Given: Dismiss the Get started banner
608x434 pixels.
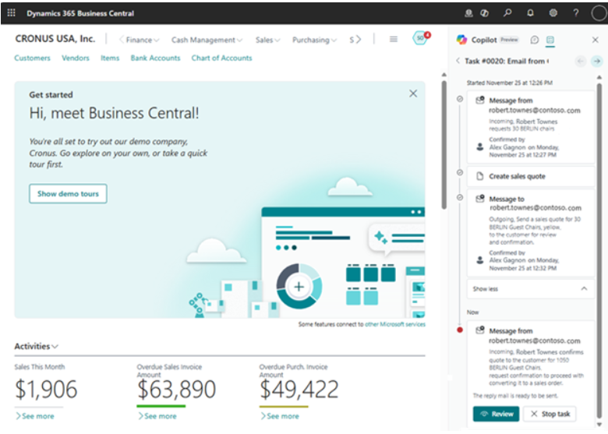Looking at the screenshot, I should pyautogui.click(x=413, y=94).
